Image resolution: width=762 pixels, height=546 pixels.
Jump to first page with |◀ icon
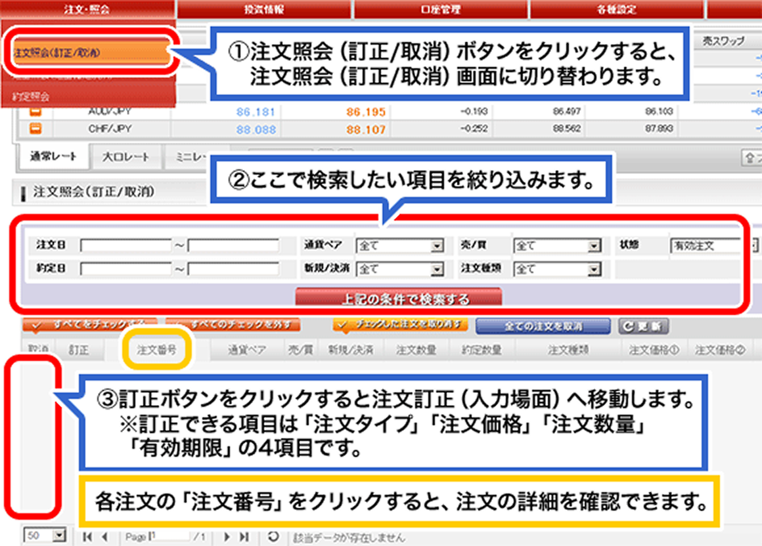pos(89,536)
